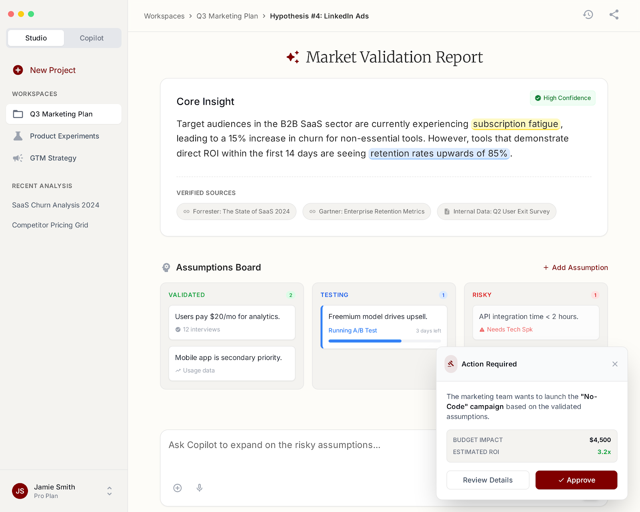
Task: Open Review Details for the campaign
Action: point(487,480)
